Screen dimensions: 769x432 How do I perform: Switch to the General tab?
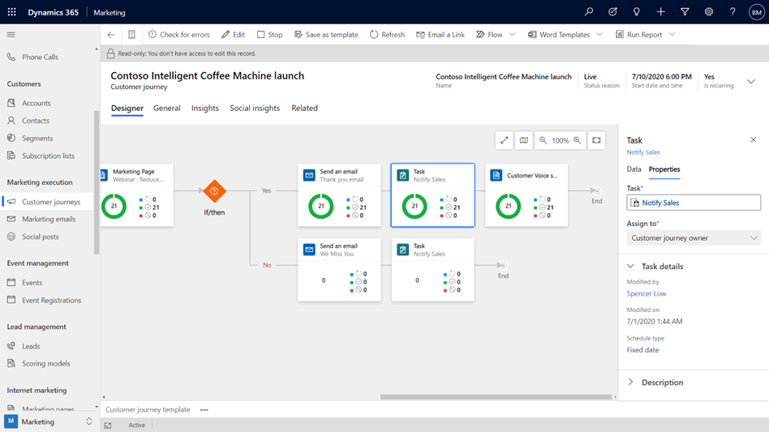tap(167, 109)
